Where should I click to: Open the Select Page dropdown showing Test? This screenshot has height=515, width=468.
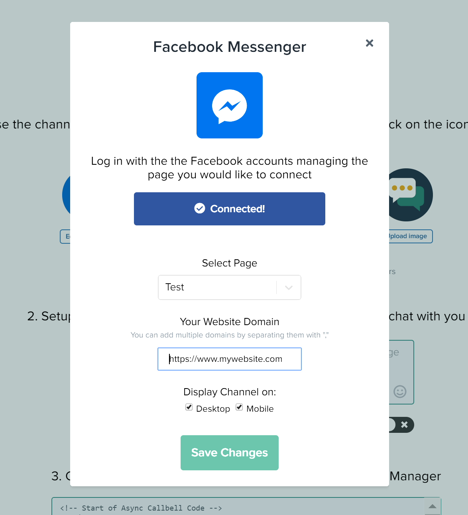tap(230, 287)
